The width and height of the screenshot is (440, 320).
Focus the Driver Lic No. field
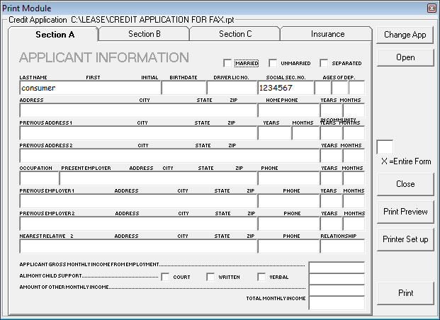(232, 88)
